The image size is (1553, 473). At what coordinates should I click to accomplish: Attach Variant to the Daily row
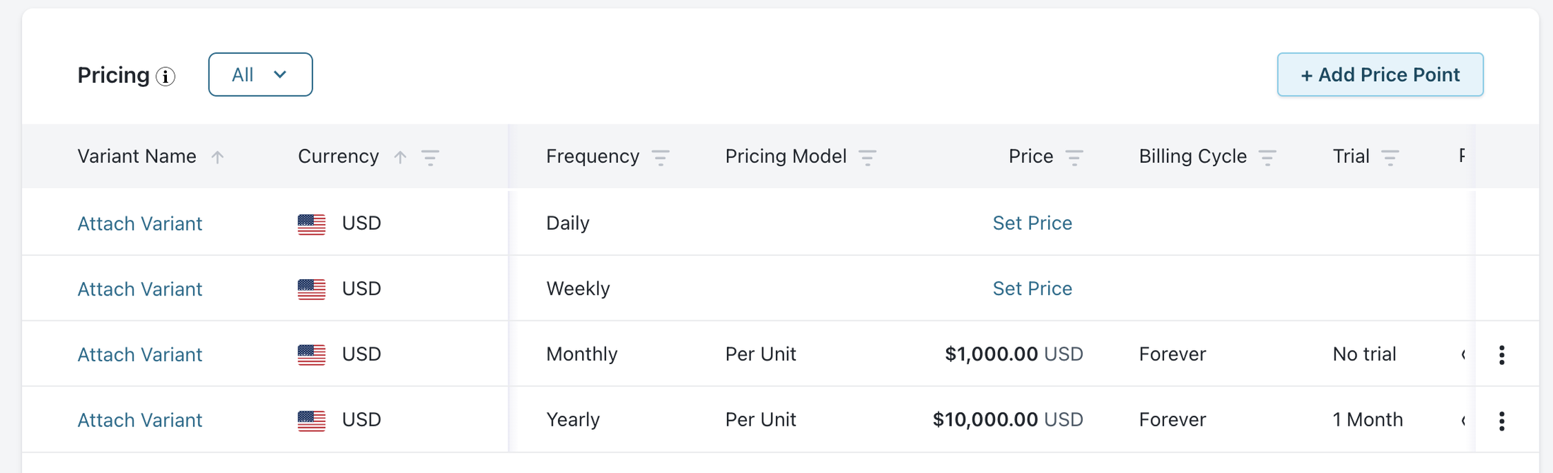(140, 223)
